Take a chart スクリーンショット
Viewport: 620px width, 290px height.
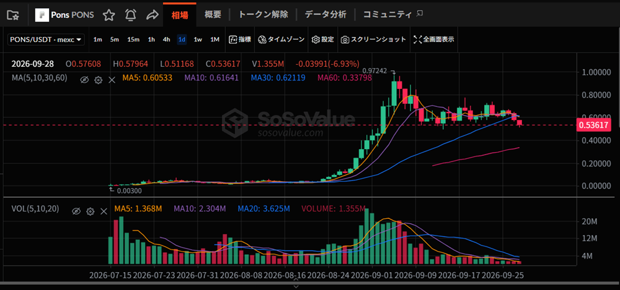point(374,40)
